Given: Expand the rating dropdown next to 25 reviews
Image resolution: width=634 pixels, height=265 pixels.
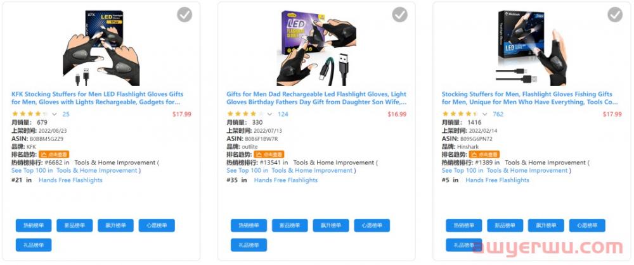Looking at the screenshot, I should click(55, 114).
